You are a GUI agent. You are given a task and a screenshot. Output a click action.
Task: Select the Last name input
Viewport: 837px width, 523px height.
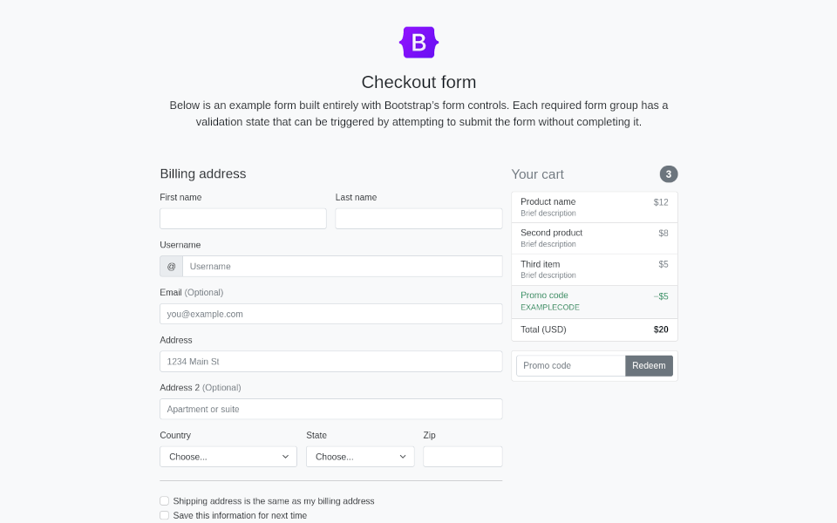point(418,219)
